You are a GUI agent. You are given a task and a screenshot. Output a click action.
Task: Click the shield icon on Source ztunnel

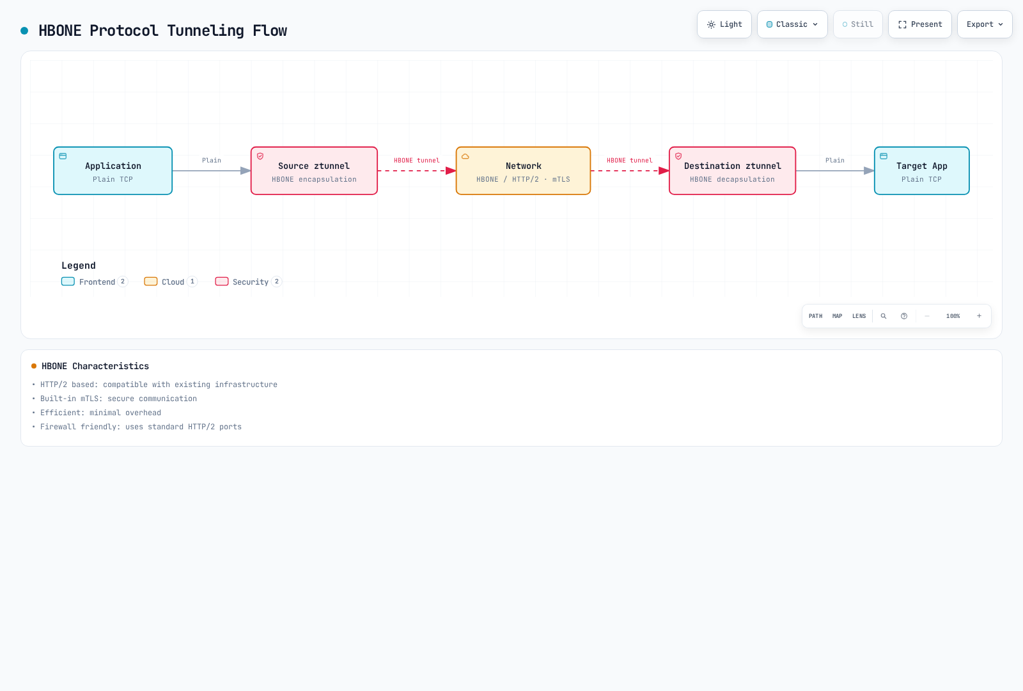[260, 156]
